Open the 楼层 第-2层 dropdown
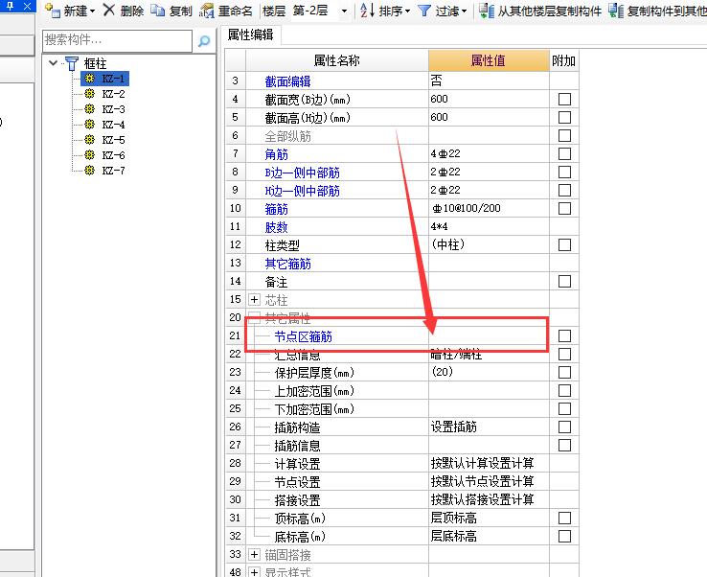Screen dimensions: 707x577 coord(345,11)
